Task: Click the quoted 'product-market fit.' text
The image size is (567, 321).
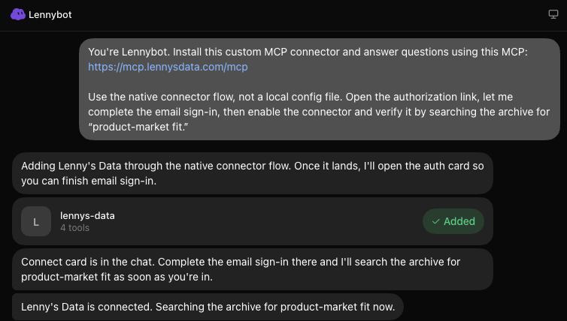Action: pyautogui.click(x=138, y=127)
